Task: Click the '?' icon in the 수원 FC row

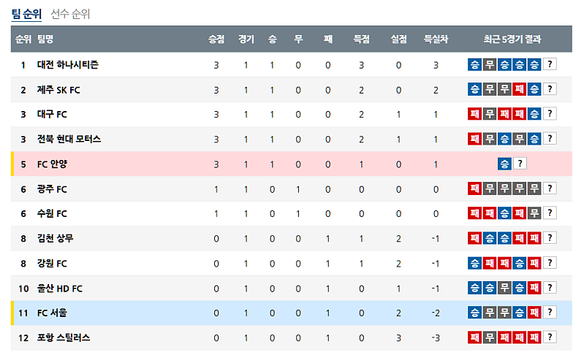Action: click(550, 213)
